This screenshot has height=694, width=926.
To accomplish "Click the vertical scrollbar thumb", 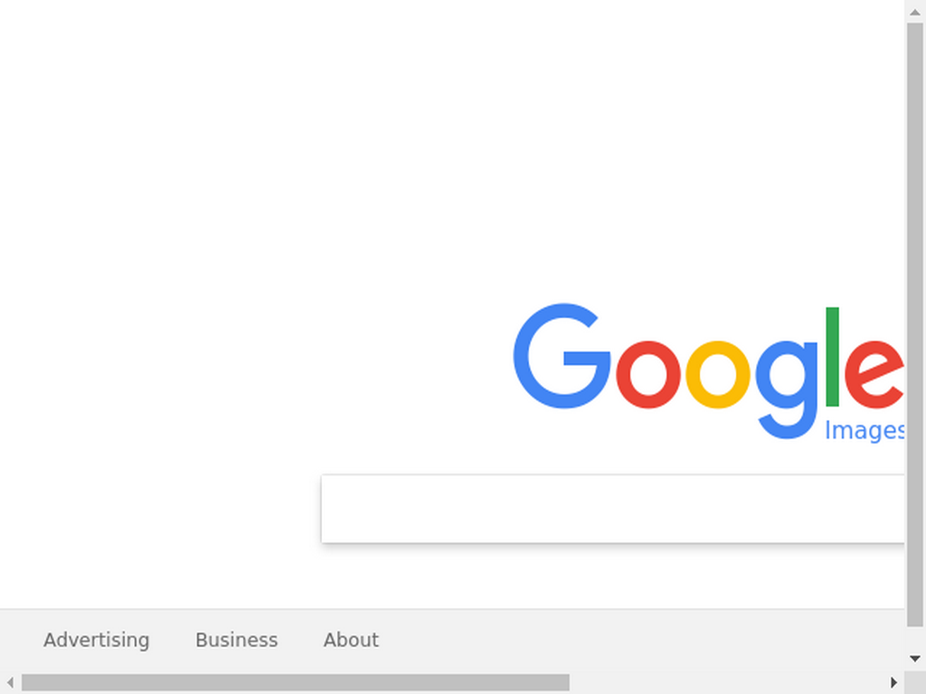I will click(x=915, y=324).
